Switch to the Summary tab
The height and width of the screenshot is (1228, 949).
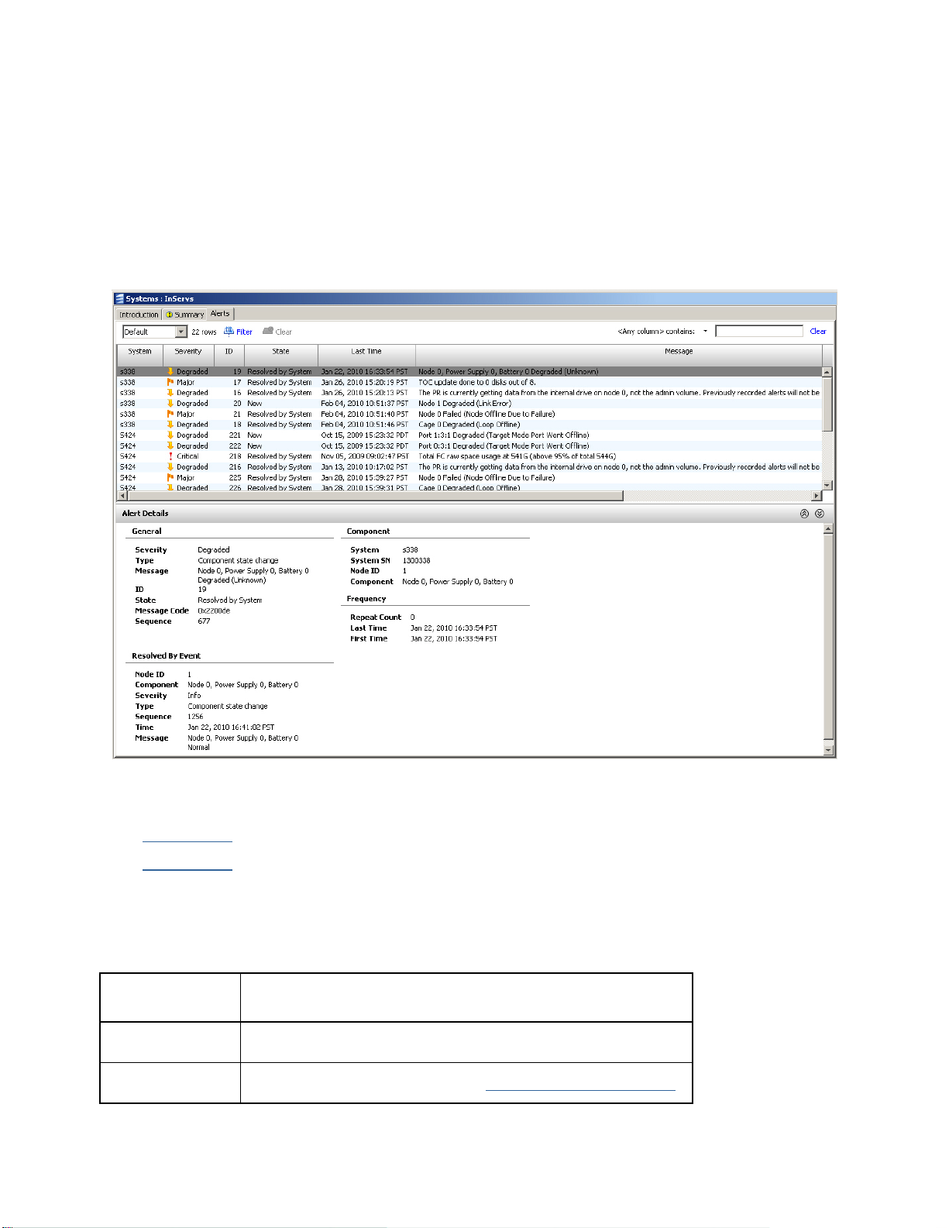(x=184, y=315)
